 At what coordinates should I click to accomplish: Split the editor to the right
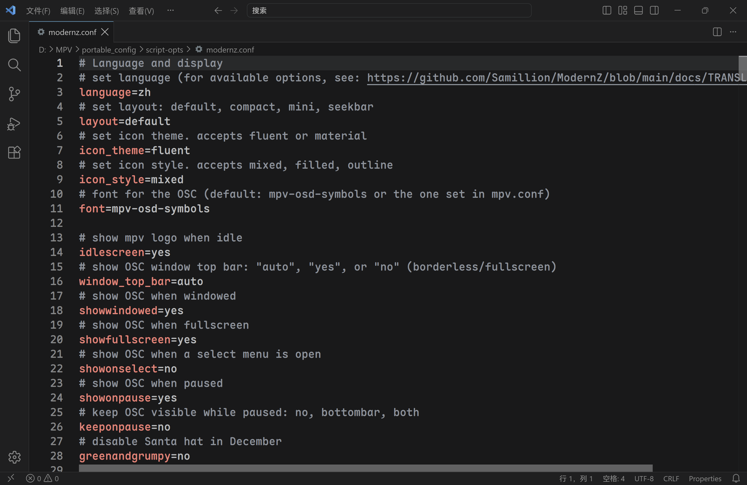pos(717,32)
